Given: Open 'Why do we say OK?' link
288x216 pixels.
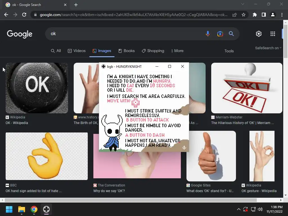Looking at the screenshot, I should (x=109, y=191).
